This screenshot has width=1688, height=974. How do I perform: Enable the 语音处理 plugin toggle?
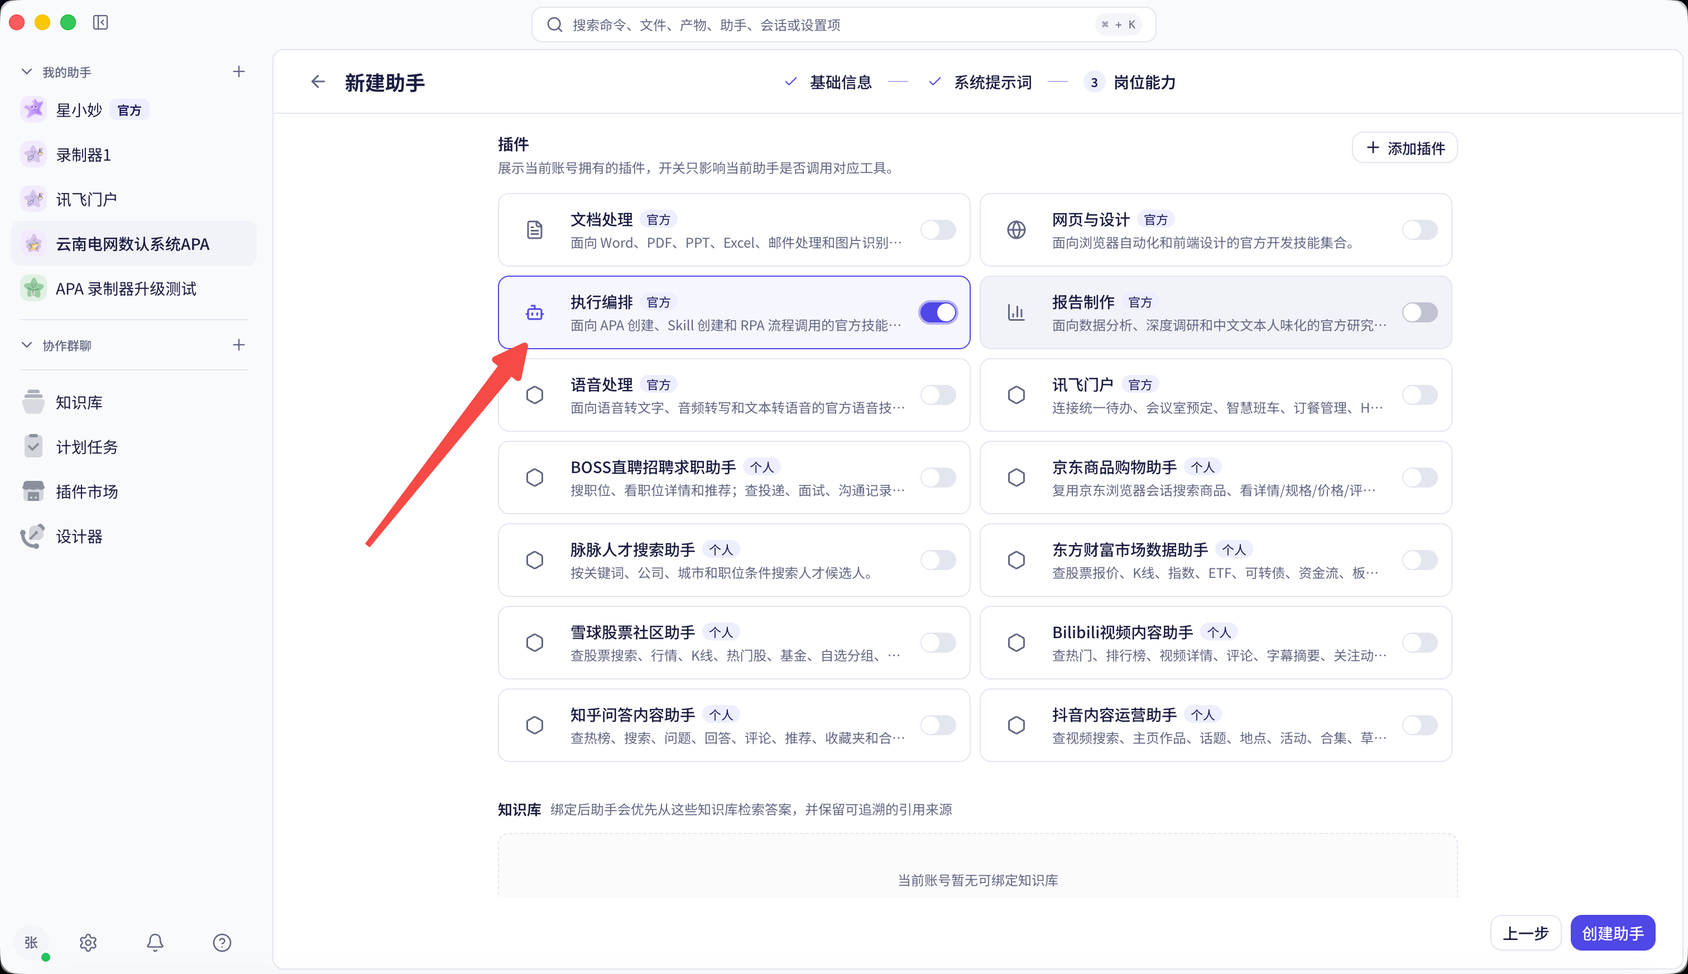coord(938,395)
